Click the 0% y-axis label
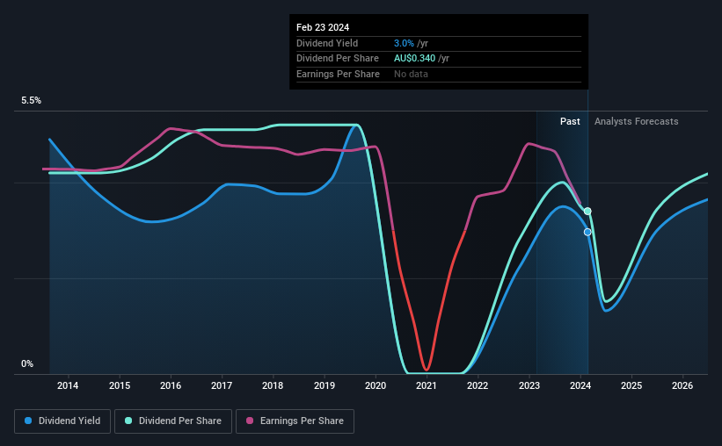 [x=27, y=363]
